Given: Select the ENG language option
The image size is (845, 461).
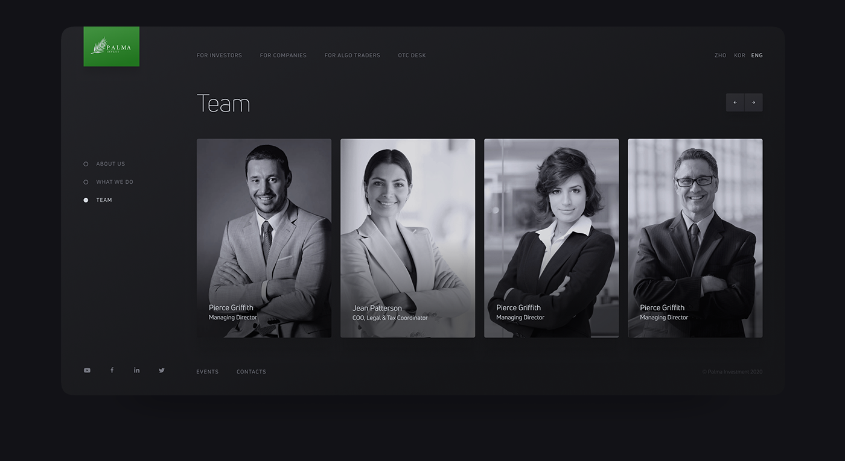Looking at the screenshot, I should click(x=757, y=55).
